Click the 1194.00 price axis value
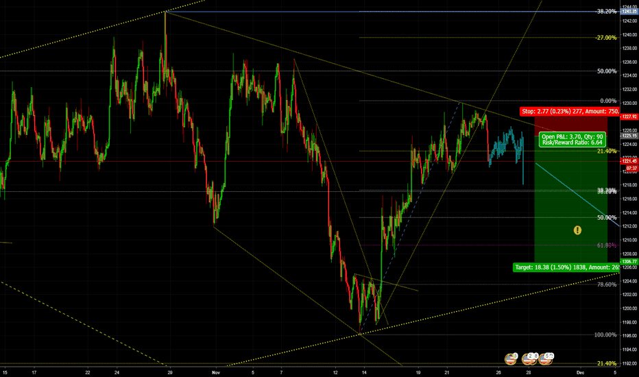The image size is (639, 377). (x=629, y=350)
